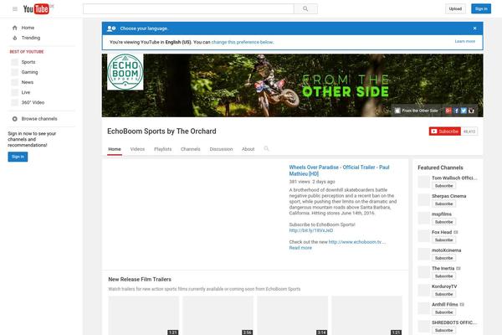Image resolution: width=502 pixels, height=335 pixels.
Task: Open the mspfilms channel
Action: pyautogui.click(x=442, y=214)
